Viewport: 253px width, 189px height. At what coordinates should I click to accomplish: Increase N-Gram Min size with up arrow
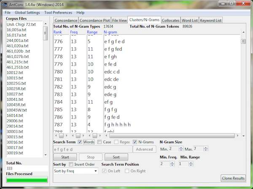coord(181,147)
